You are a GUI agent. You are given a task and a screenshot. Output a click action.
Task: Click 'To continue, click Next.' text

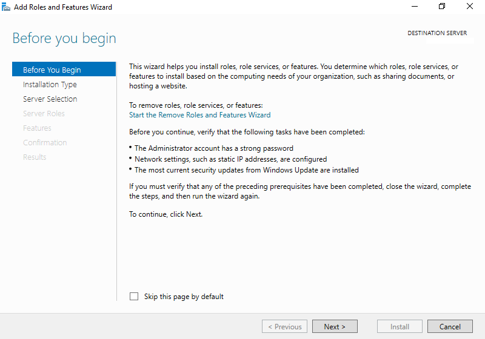[166, 214]
